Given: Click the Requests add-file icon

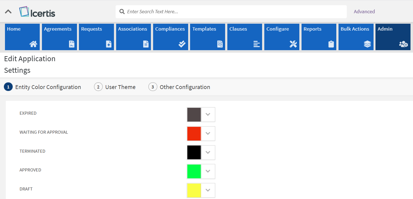Looking at the screenshot, I should pyautogui.click(x=109, y=44).
